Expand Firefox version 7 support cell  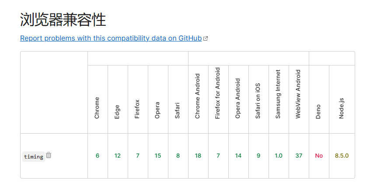[138, 156]
